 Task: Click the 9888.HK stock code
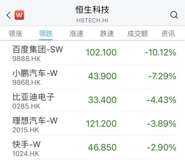[26, 59]
